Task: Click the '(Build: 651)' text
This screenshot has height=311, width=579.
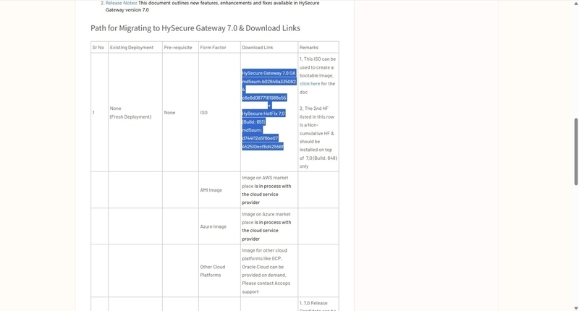Action: click(253, 122)
